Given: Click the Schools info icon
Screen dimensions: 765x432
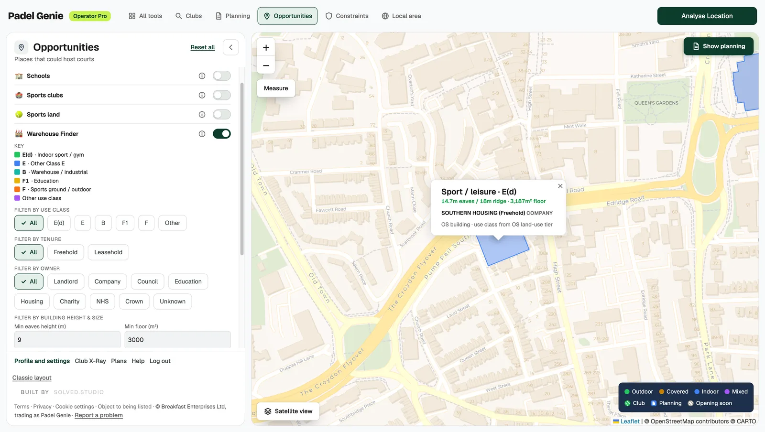Looking at the screenshot, I should pyautogui.click(x=202, y=76).
